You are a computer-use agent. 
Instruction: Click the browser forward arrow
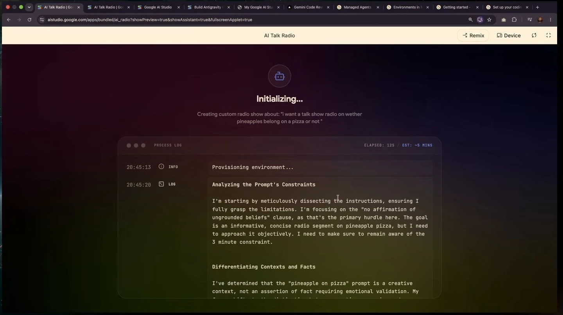point(19,20)
